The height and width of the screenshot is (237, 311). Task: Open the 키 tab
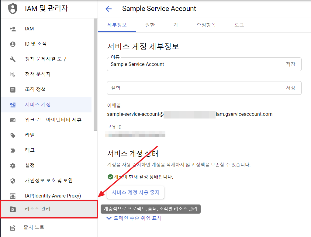[x=175, y=25]
